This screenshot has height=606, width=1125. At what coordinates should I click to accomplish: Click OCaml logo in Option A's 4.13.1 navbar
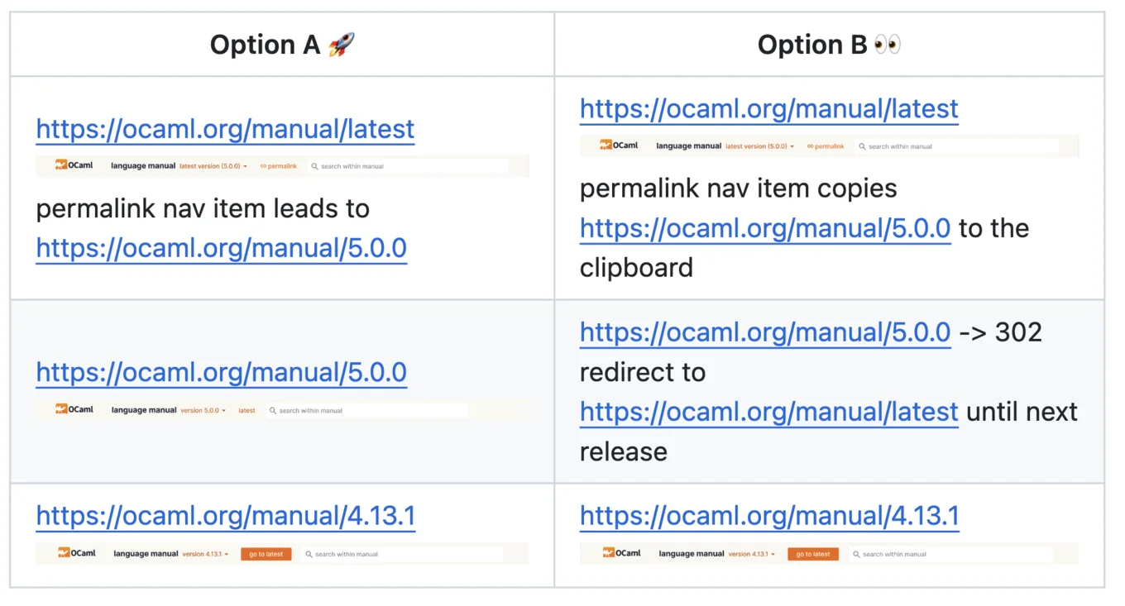coord(75,553)
